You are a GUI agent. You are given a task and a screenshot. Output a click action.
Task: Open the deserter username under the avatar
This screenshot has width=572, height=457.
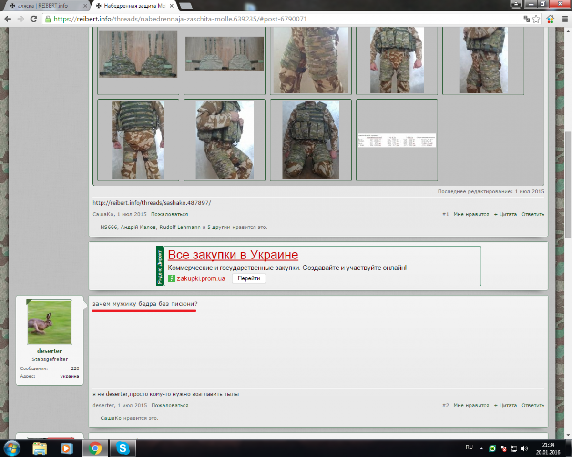pyautogui.click(x=50, y=351)
